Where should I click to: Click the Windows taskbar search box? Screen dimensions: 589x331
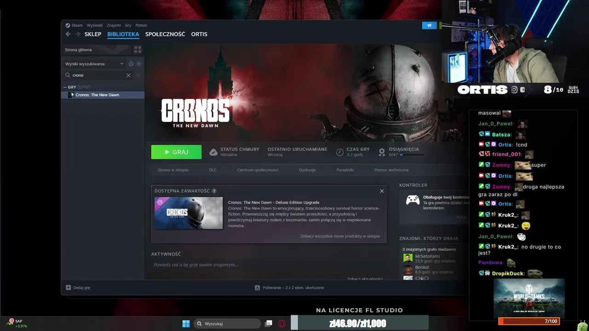(x=227, y=324)
